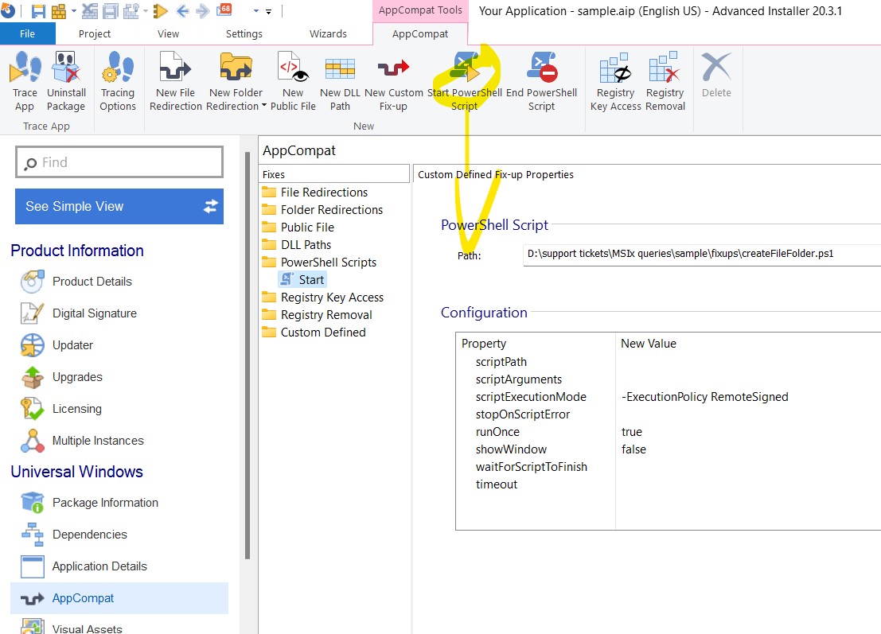Screen dimensions: 881x634
Task: Go to the Package Information page
Action: tap(105, 503)
